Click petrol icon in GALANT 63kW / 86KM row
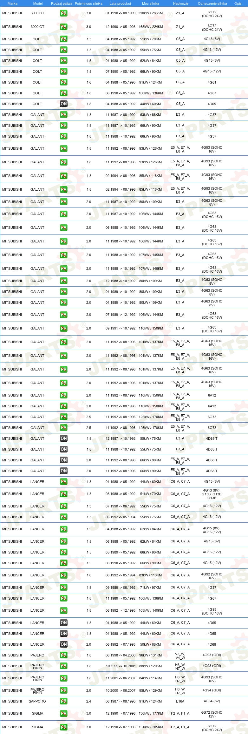 (x=63, y=115)
